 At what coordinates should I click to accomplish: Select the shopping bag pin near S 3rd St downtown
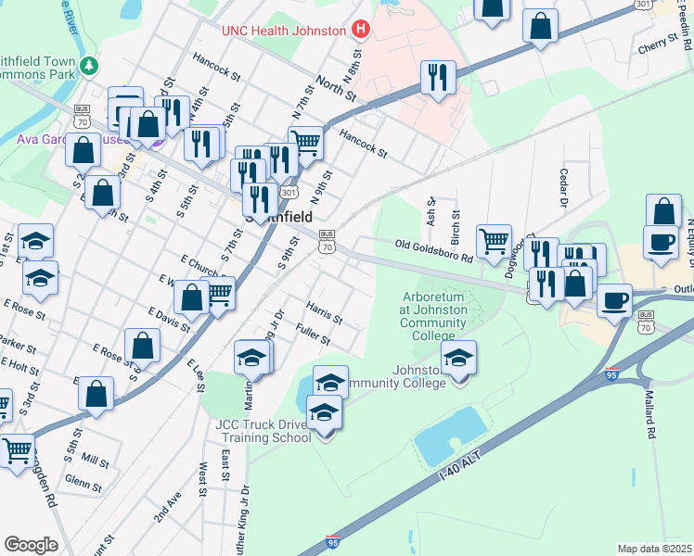(x=148, y=125)
